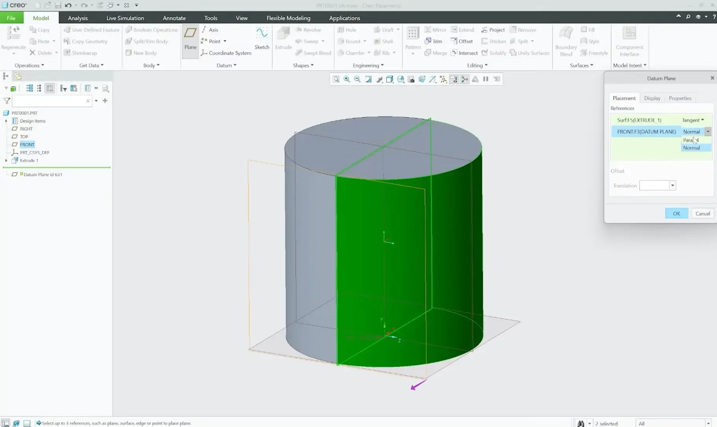The width and height of the screenshot is (717, 427).
Task: Click the Zoom Out icon
Action: pyautogui.click(x=357, y=79)
